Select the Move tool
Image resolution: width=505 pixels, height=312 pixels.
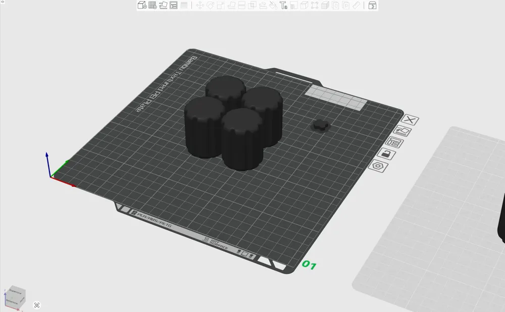pos(200,5)
